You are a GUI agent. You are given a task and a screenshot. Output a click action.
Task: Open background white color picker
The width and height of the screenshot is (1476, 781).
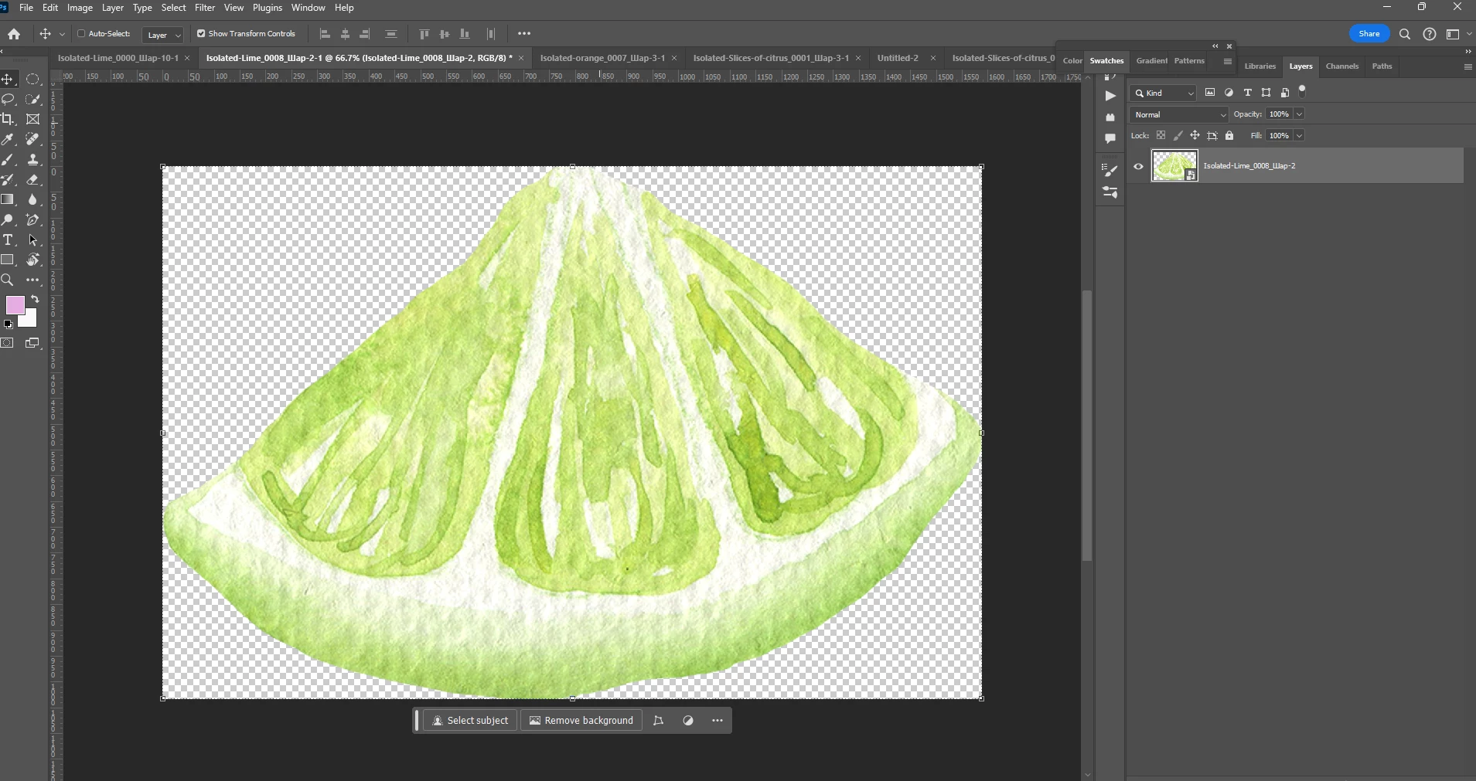coord(30,320)
